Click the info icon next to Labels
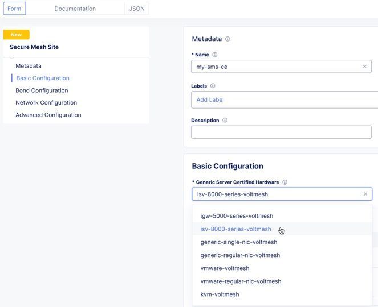 pos(213,86)
